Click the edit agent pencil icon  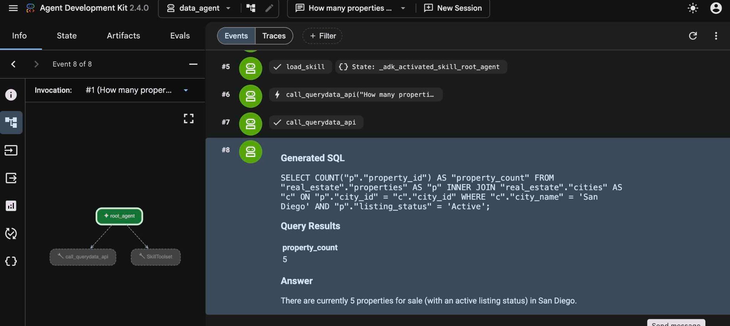tap(269, 8)
